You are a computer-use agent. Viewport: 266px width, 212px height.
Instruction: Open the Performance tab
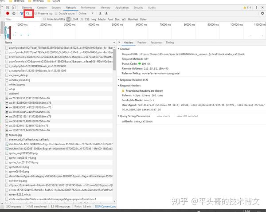pos(88,8)
